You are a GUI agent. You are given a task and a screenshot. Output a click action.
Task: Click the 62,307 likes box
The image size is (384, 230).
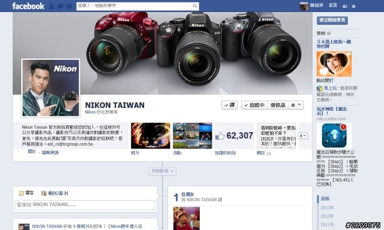pos(235,135)
